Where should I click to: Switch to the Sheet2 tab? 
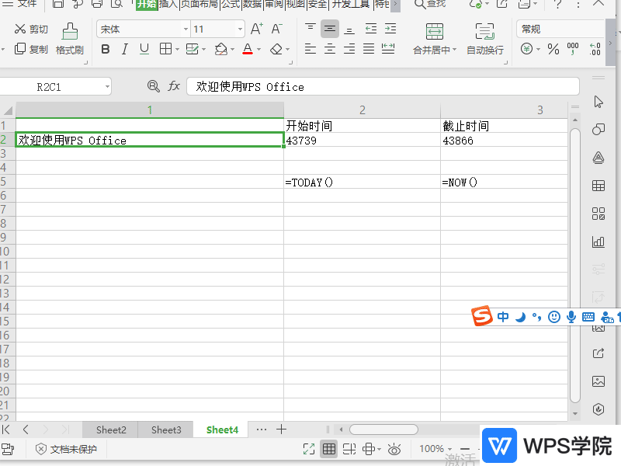111,429
